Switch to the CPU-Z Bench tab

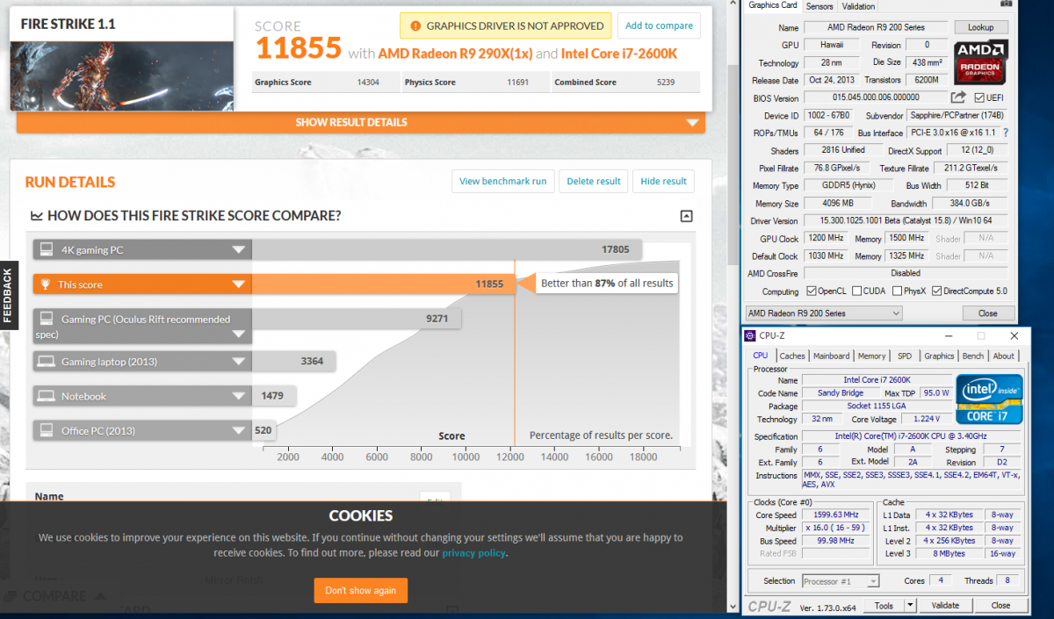[973, 356]
